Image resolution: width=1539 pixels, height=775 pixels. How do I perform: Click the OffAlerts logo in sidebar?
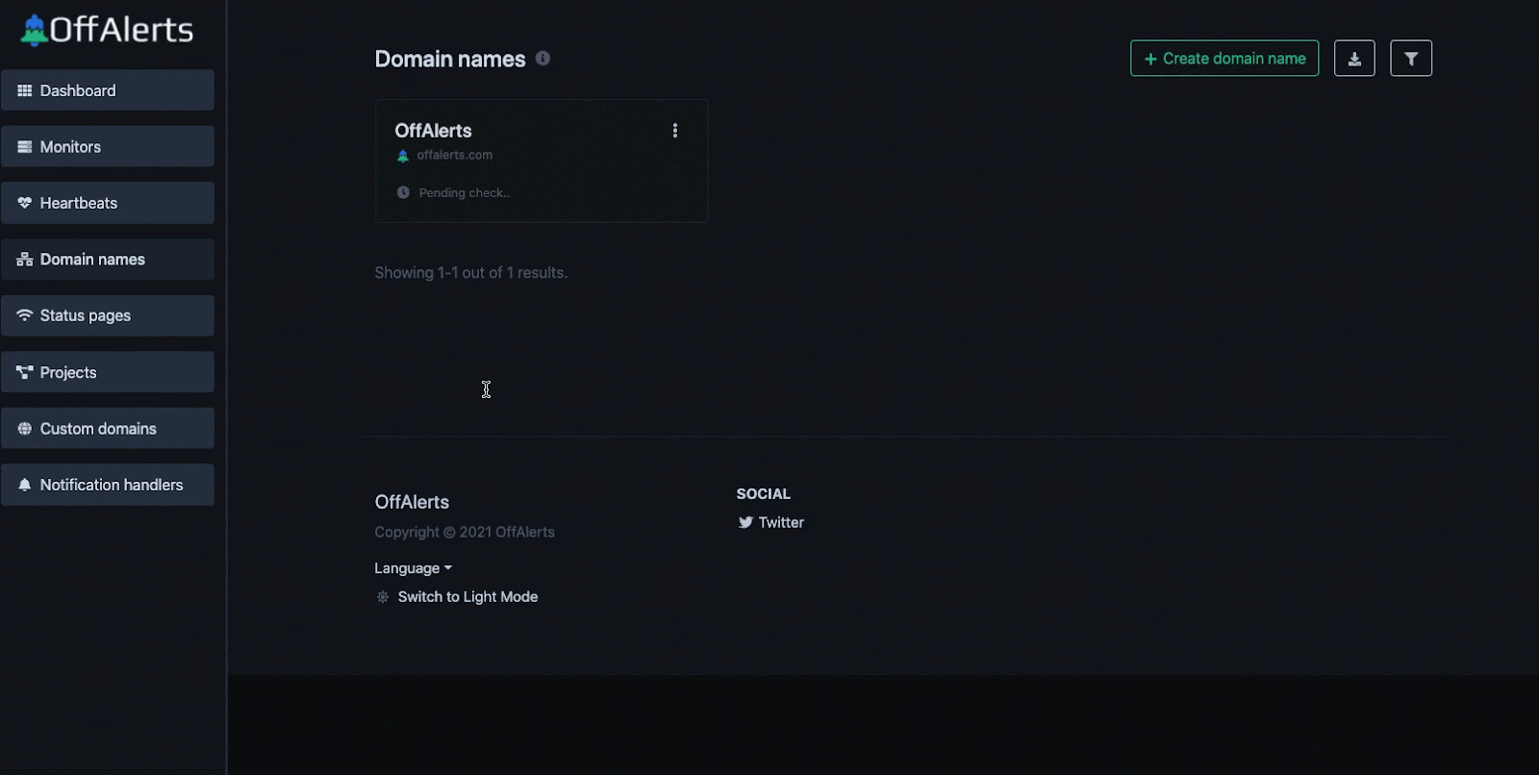click(x=107, y=30)
